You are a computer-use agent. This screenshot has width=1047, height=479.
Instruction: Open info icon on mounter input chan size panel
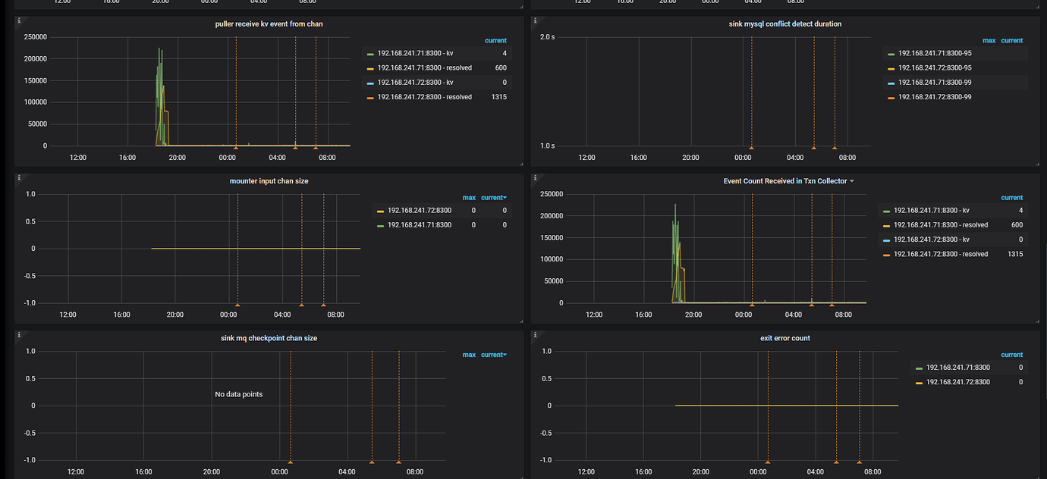coord(17,177)
